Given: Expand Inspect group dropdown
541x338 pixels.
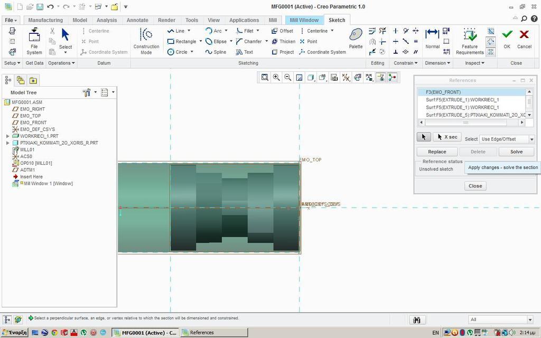Looking at the screenshot, I should [475, 63].
